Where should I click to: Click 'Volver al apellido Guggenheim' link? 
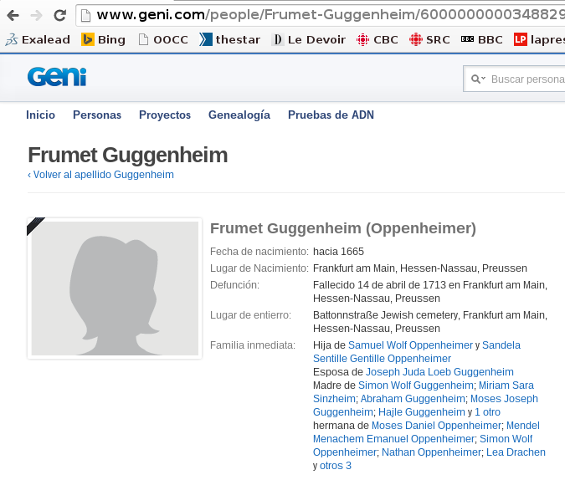[x=100, y=175]
